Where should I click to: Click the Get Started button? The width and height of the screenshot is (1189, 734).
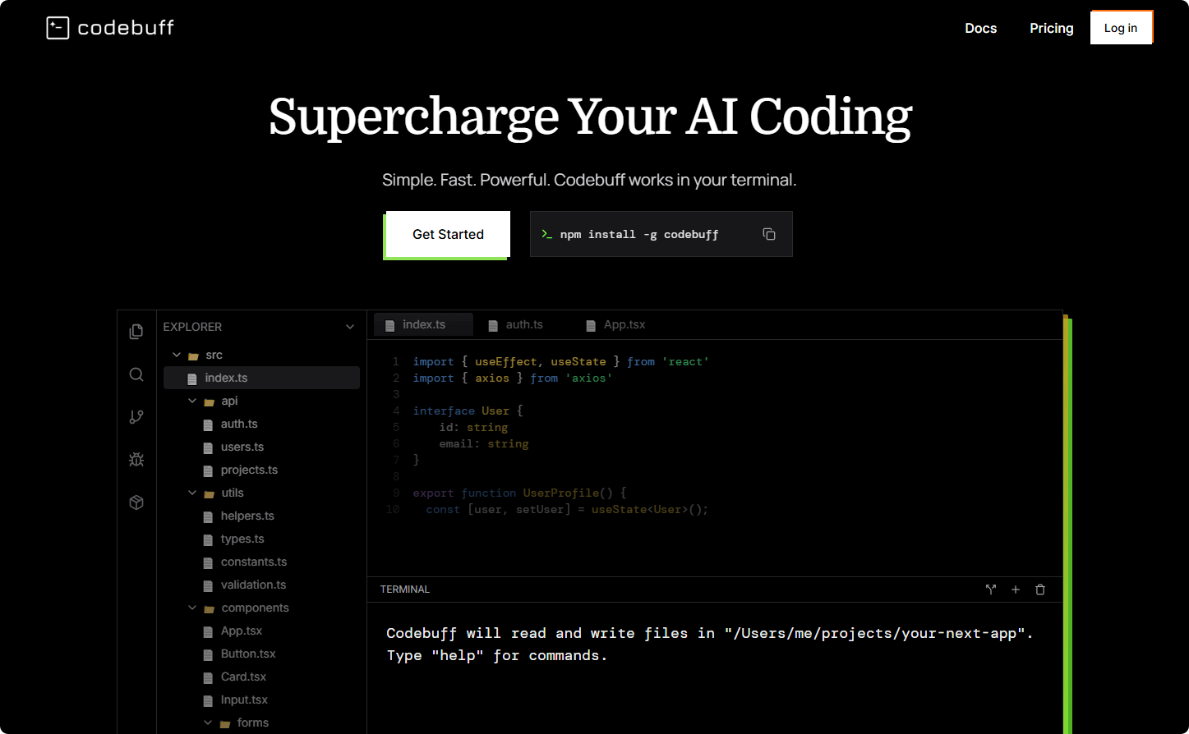[447, 234]
